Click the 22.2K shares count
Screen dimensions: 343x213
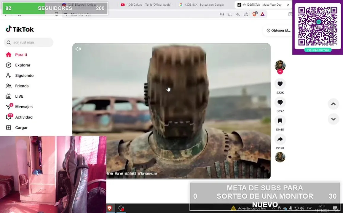pyautogui.click(x=280, y=148)
